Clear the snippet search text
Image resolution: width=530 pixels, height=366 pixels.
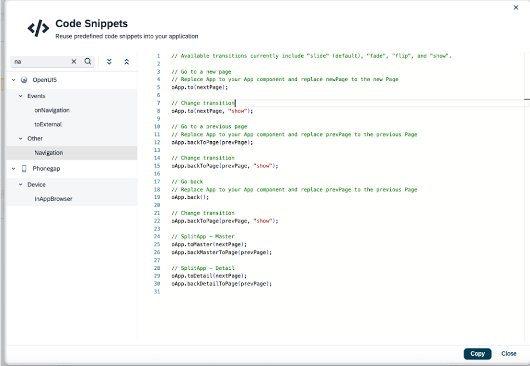click(x=74, y=62)
